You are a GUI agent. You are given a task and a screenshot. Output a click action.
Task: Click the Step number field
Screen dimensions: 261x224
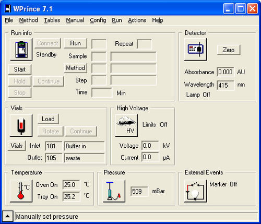point(99,80)
